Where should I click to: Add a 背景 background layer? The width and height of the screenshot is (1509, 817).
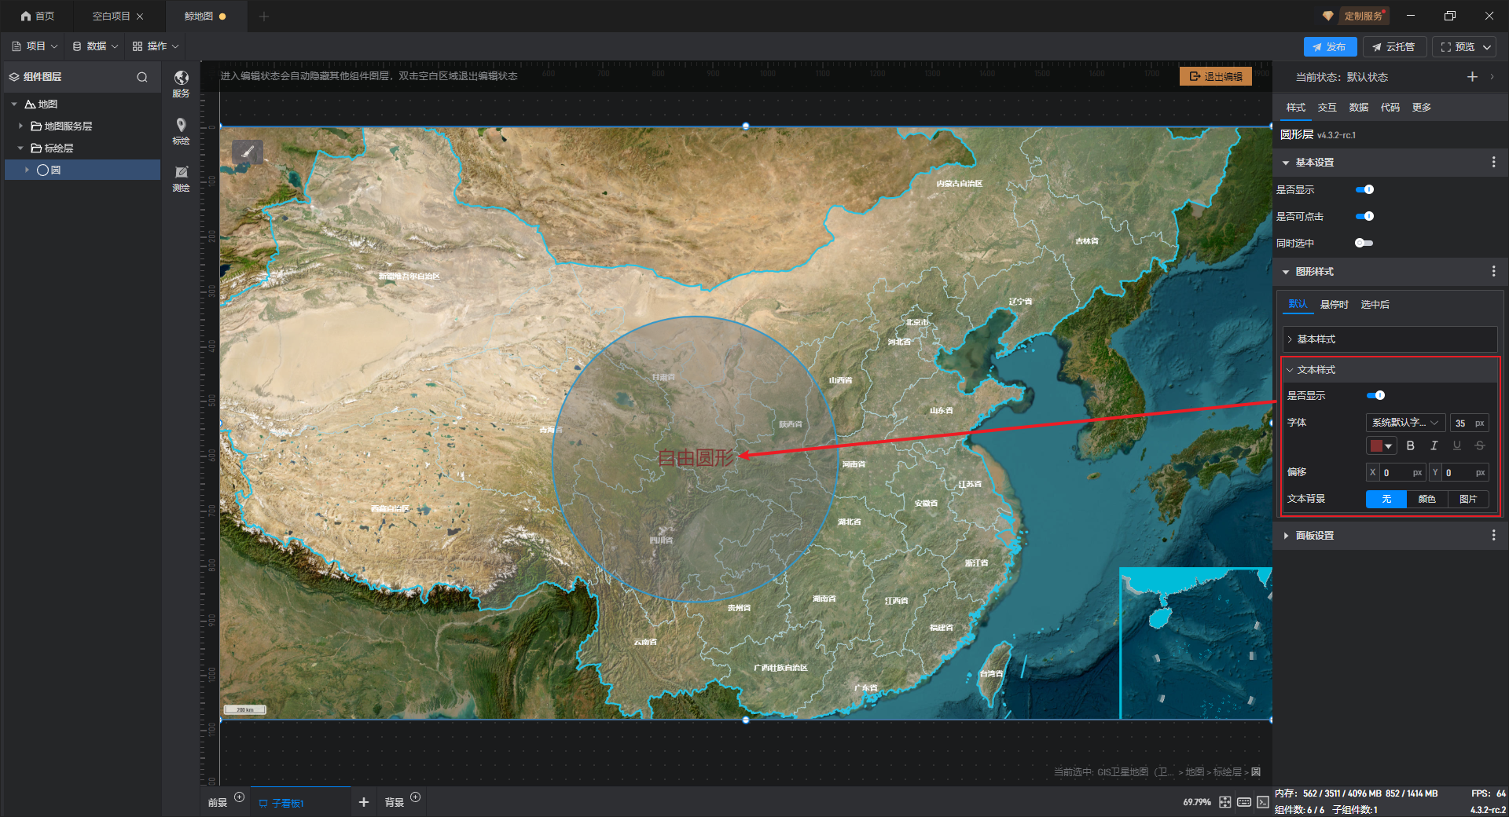click(x=416, y=797)
